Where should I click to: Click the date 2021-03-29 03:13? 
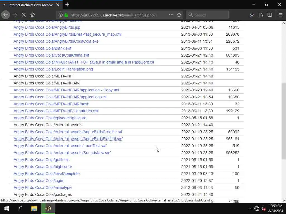(197, 174)
